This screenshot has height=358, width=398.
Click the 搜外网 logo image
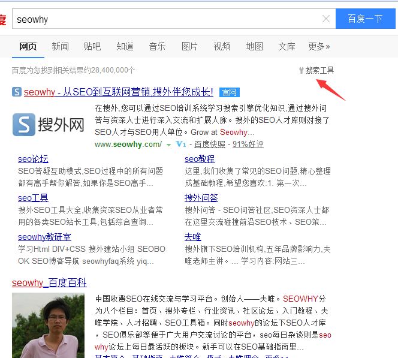coord(49,125)
